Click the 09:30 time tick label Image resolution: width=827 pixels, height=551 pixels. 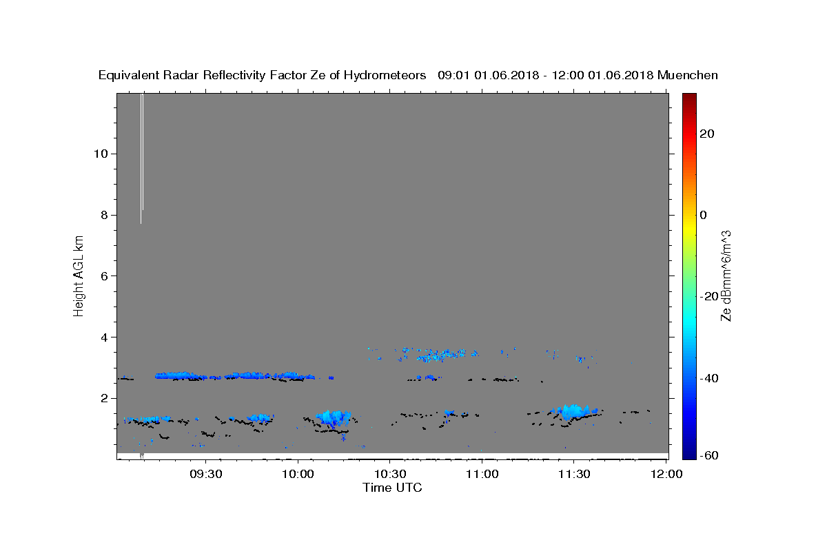coord(206,474)
